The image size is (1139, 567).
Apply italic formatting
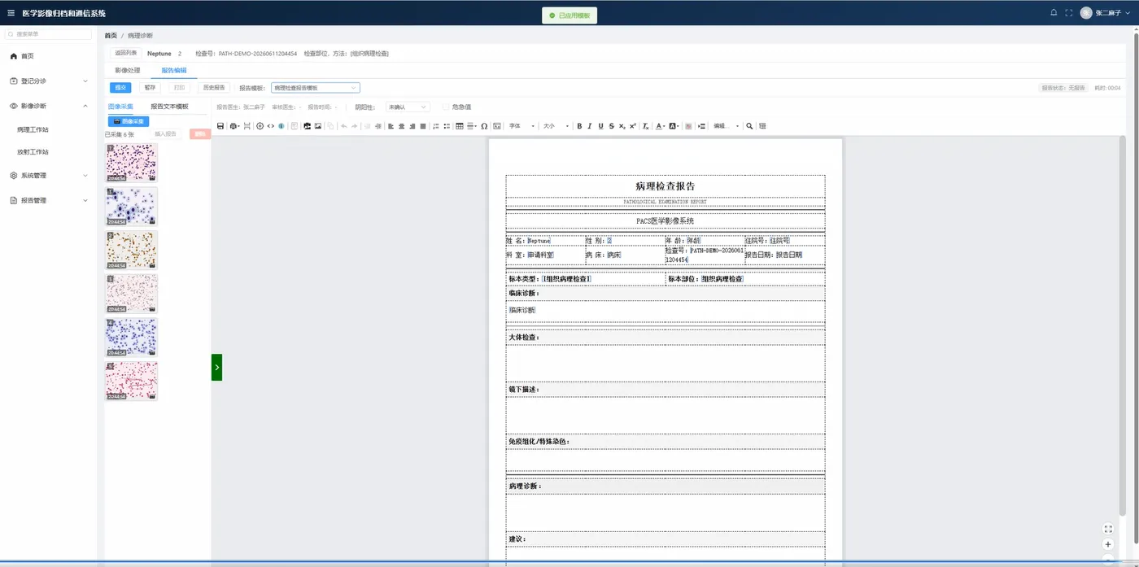coord(590,126)
